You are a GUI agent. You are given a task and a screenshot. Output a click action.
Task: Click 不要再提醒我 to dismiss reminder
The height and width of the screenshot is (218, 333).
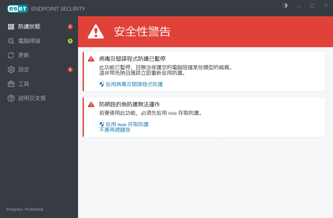pos(114,130)
